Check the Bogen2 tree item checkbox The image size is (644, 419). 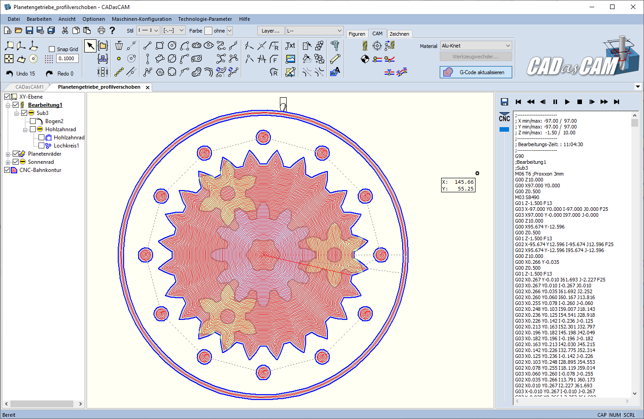(33, 121)
